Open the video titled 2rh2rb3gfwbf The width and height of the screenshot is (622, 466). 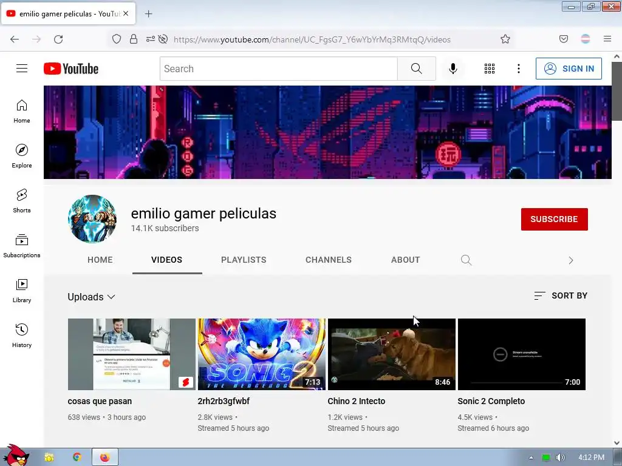[224, 401]
